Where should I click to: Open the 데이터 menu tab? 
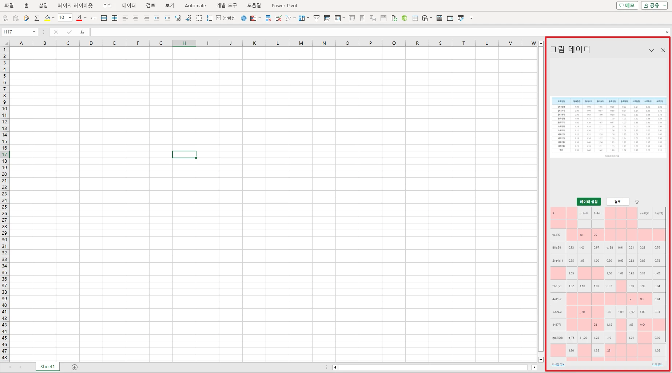coord(129,5)
